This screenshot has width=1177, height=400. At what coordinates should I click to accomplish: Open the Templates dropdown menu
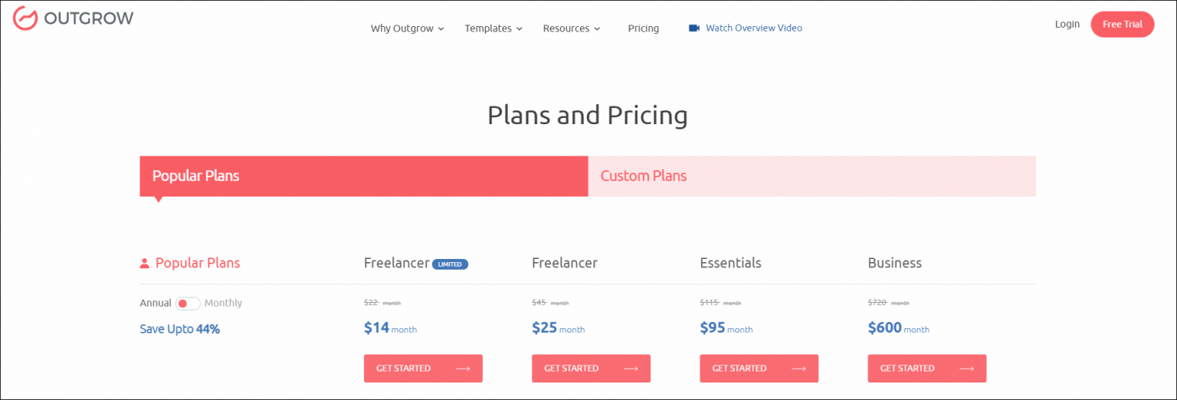coord(493,28)
